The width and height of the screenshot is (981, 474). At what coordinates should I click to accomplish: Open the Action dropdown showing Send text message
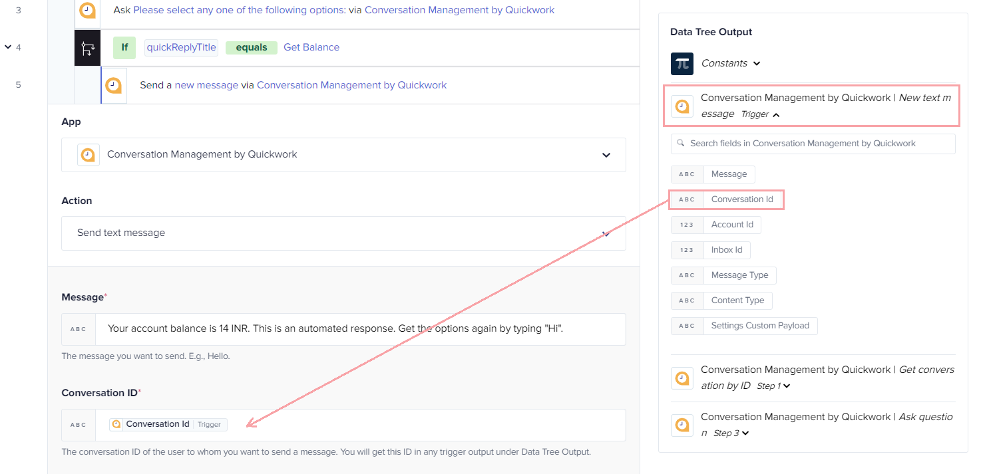pyautogui.click(x=343, y=233)
